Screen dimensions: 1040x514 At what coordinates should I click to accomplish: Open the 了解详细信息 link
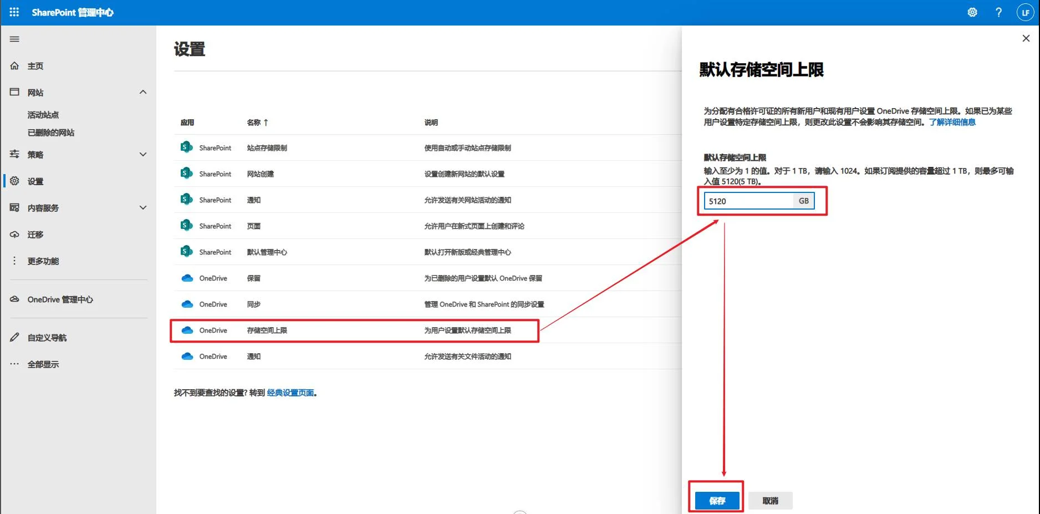(954, 123)
